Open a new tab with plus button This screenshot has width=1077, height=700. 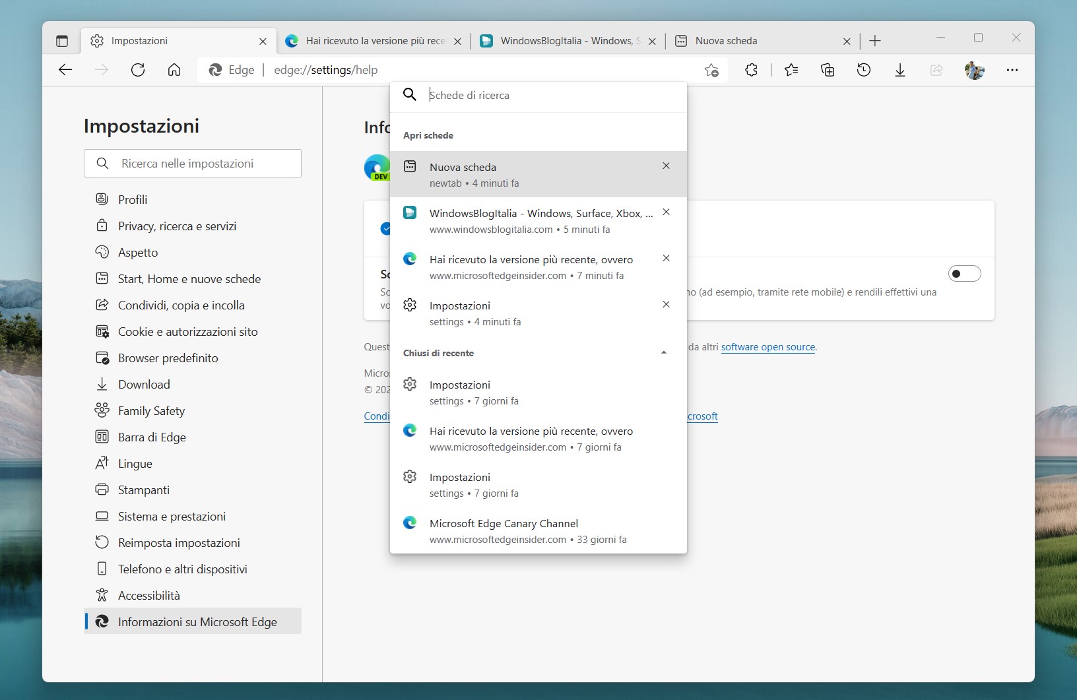pyautogui.click(x=875, y=41)
